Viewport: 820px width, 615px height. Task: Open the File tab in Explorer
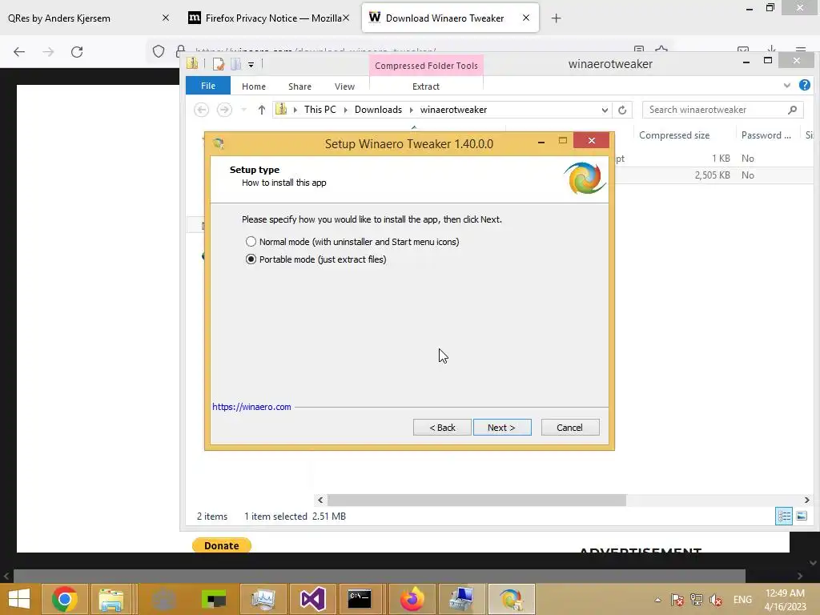click(x=208, y=86)
